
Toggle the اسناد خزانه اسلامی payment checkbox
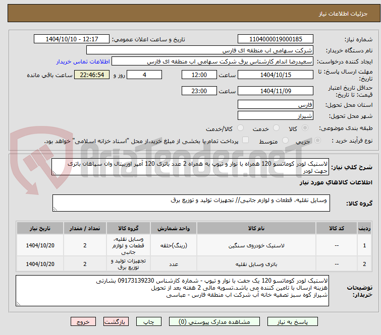pyautogui.click(x=245, y=140)
